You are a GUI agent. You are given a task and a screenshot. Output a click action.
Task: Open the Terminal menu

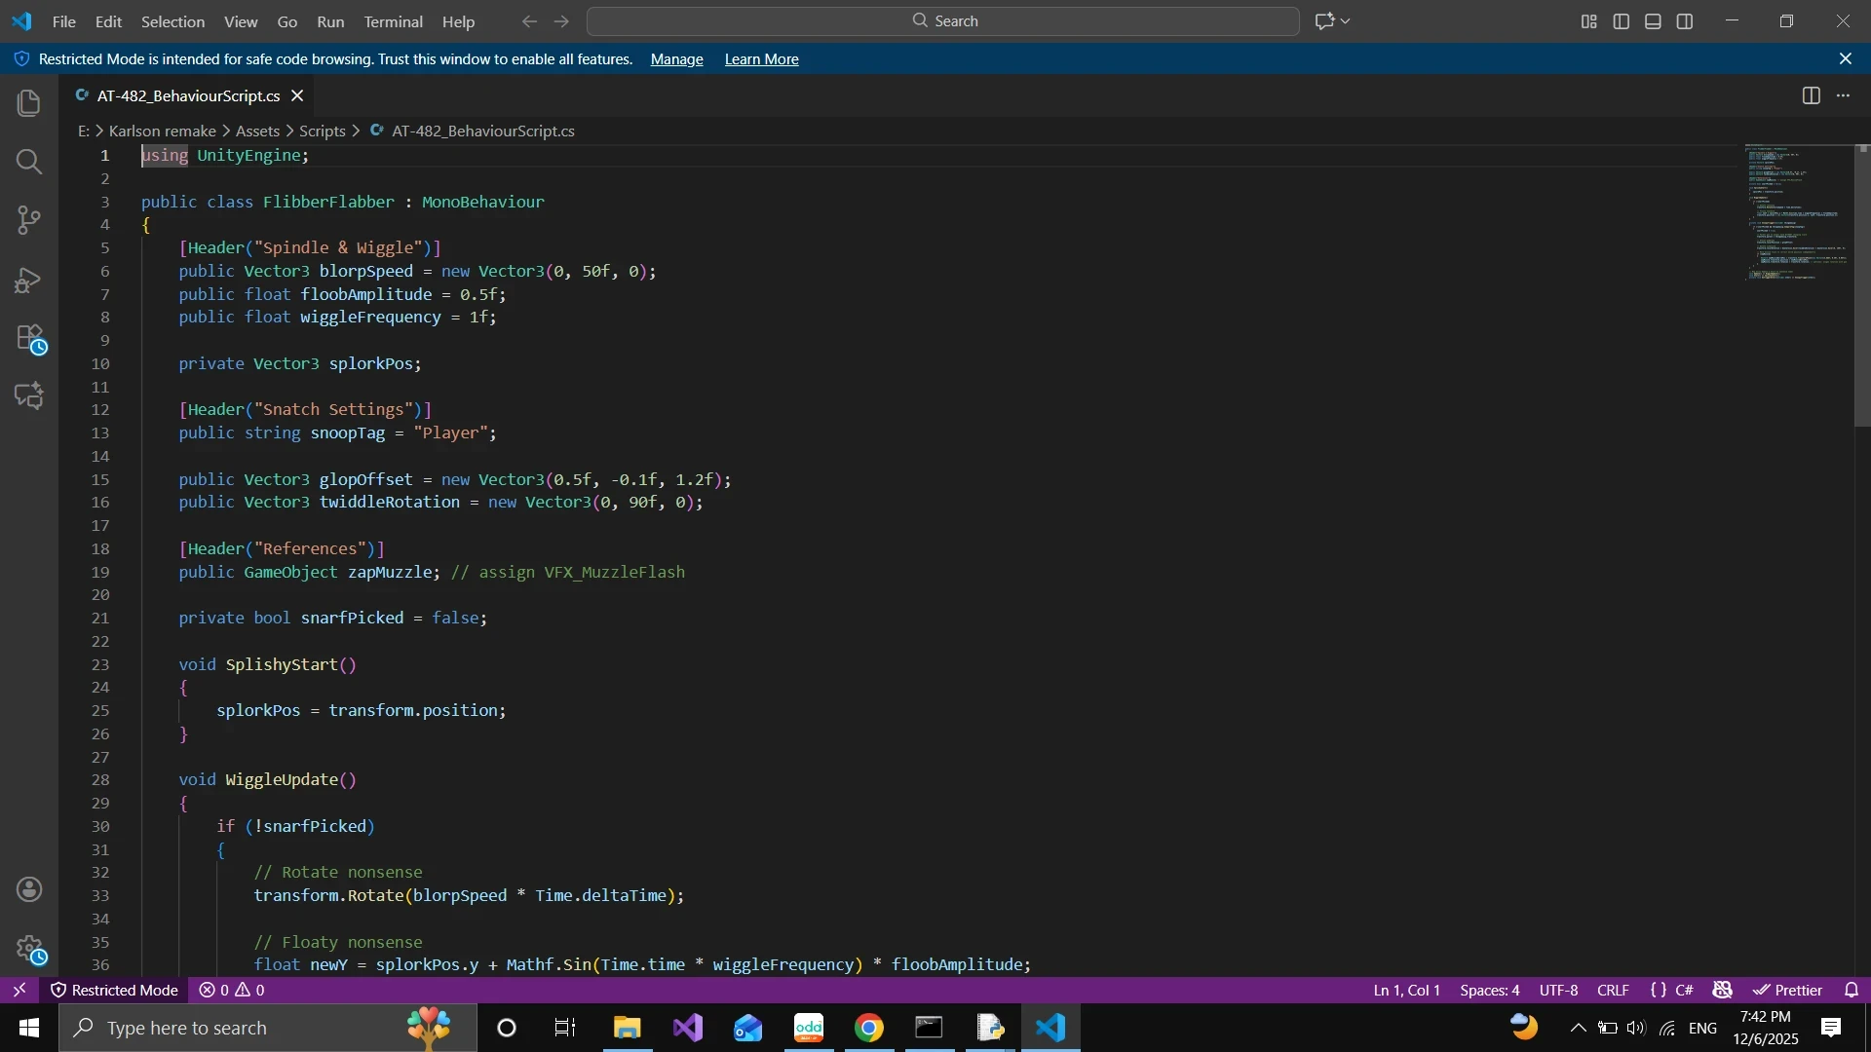point(393,21)
